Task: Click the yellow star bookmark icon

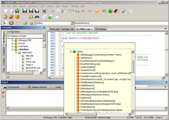Action: 97,11
